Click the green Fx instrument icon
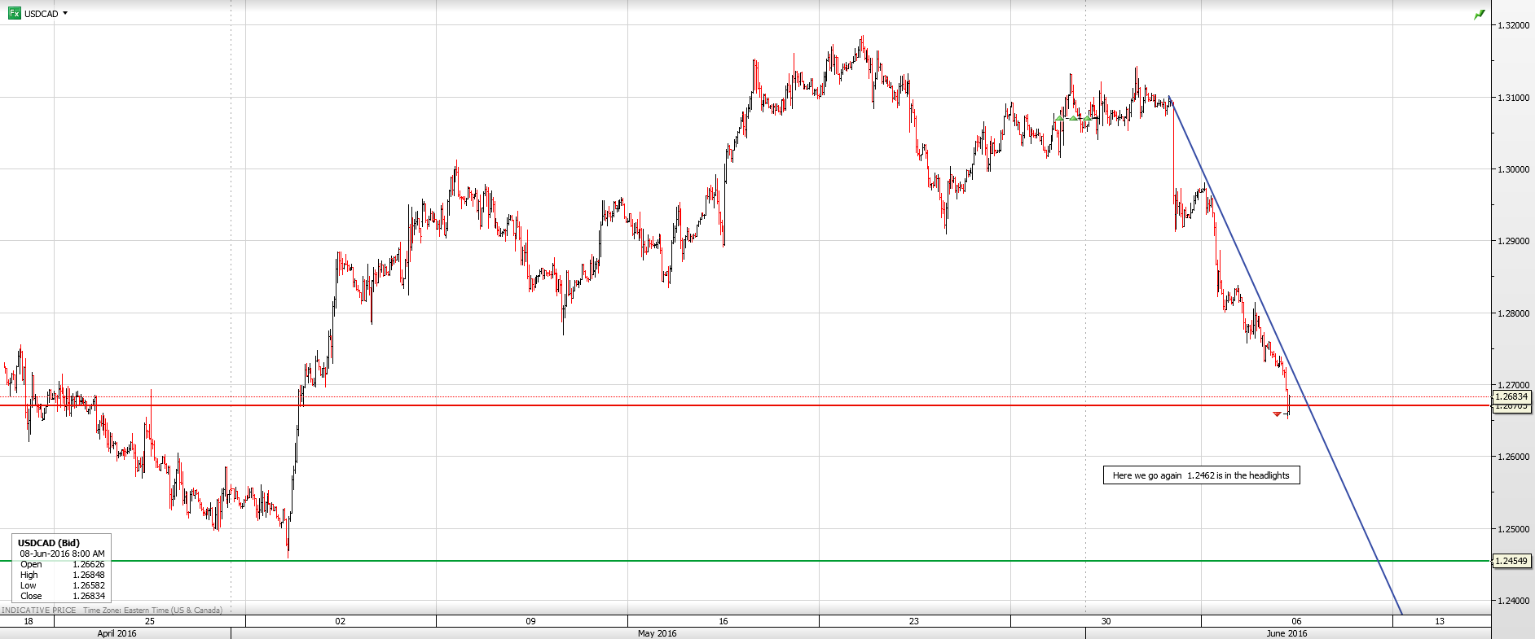The width and height of the screenshot is (1535, 639). tap(14, 13)
